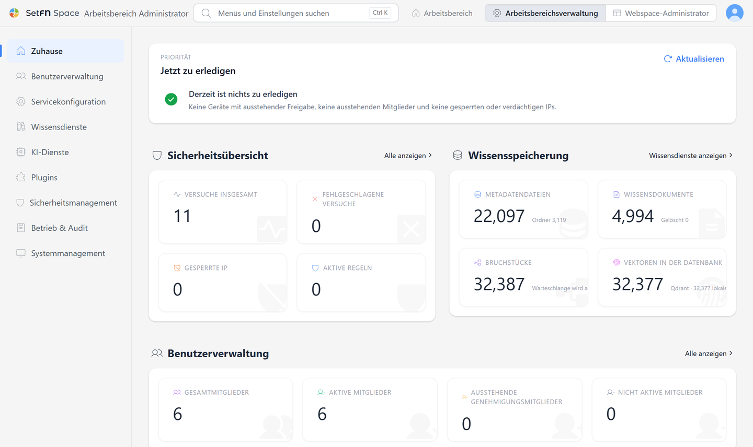Click the Plugins puzzle icon
753x447 pixels.
coord(21,177)
